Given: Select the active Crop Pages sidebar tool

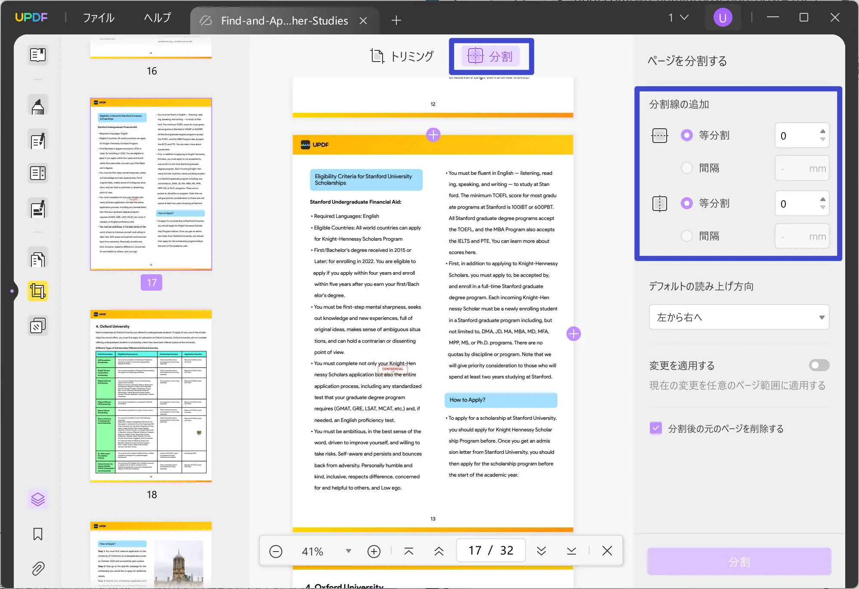Looking at the screenshot, I should (x=38, y=291).
